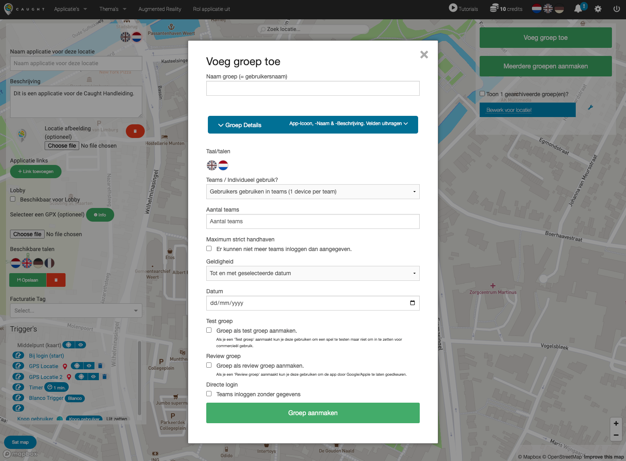
Task: Select the Dutch flag in Taal/talen
Action: click(x=223, y=165)
